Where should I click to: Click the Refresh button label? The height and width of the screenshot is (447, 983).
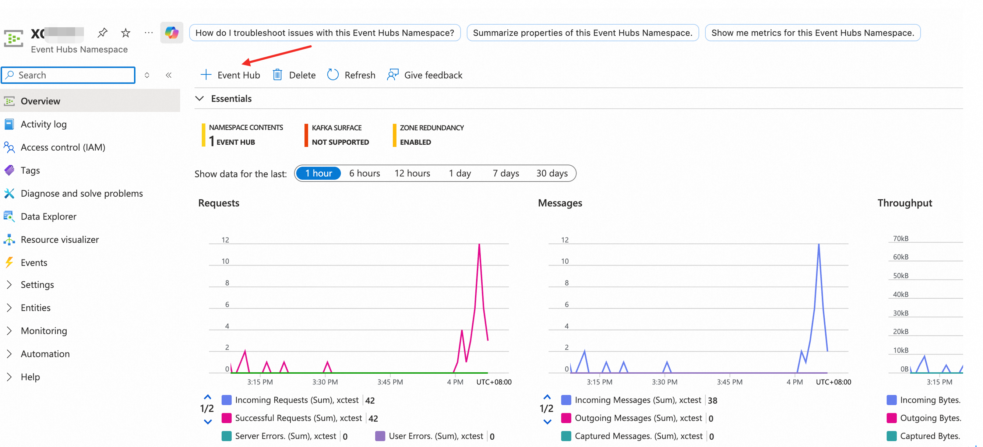coord(360,75)
